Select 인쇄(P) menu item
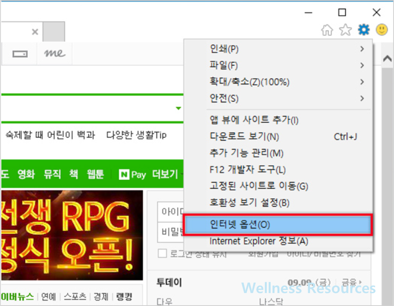Screen dimensions: 394x306 278,49
